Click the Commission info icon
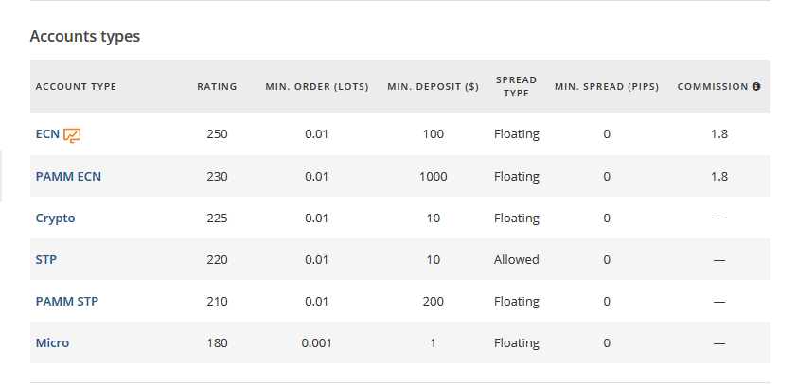The width and height of the screenshot is (797, 385). (756, 86)
